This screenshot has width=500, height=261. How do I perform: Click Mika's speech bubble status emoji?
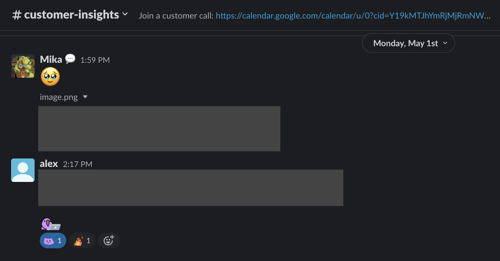pos(70,59)
